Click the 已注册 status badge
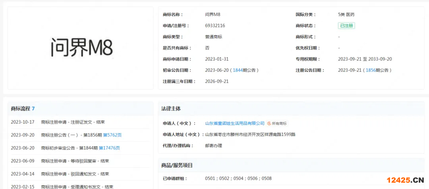The image size is (429, 189). (346, 26)
